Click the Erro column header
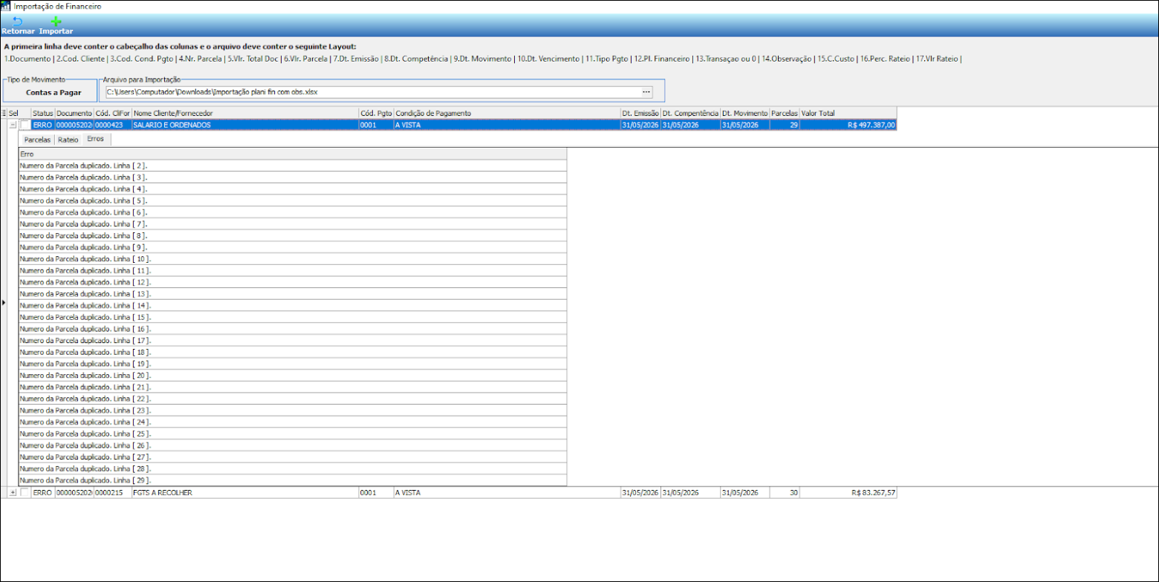The width and height of the screenshot is (1159, 582). (293, 154)
